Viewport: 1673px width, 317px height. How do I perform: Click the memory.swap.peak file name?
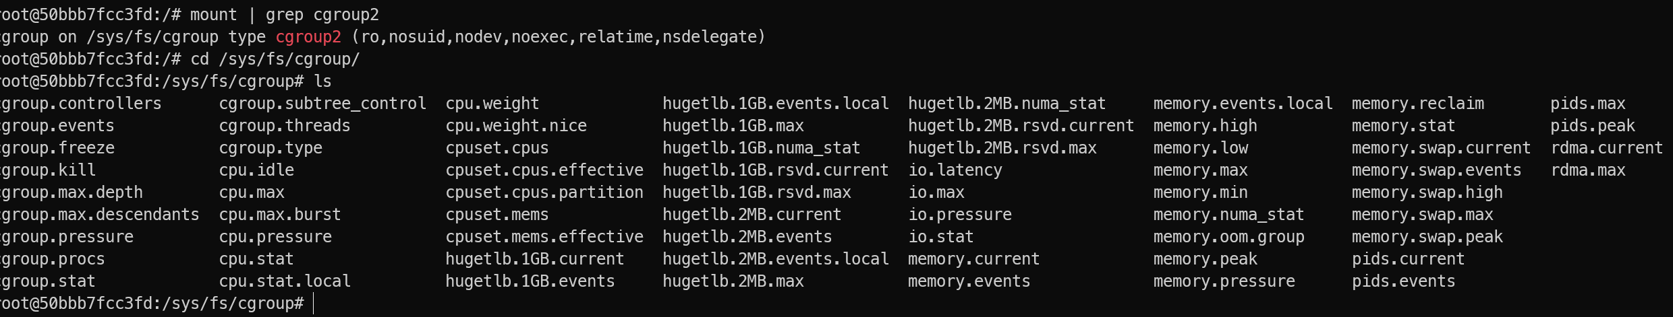(1427, 237)
